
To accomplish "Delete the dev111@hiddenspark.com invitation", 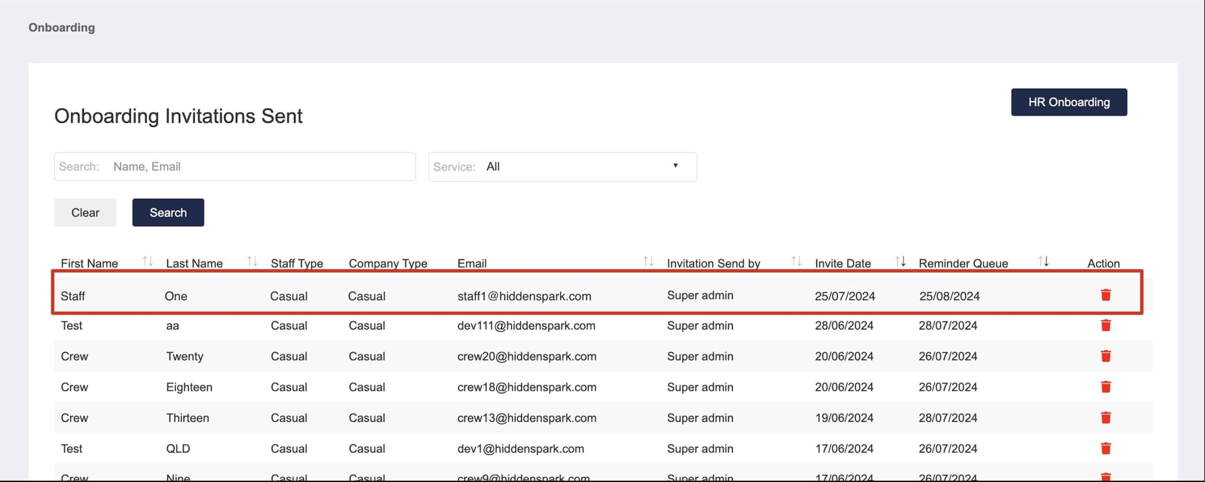I will coord(1106,325).
